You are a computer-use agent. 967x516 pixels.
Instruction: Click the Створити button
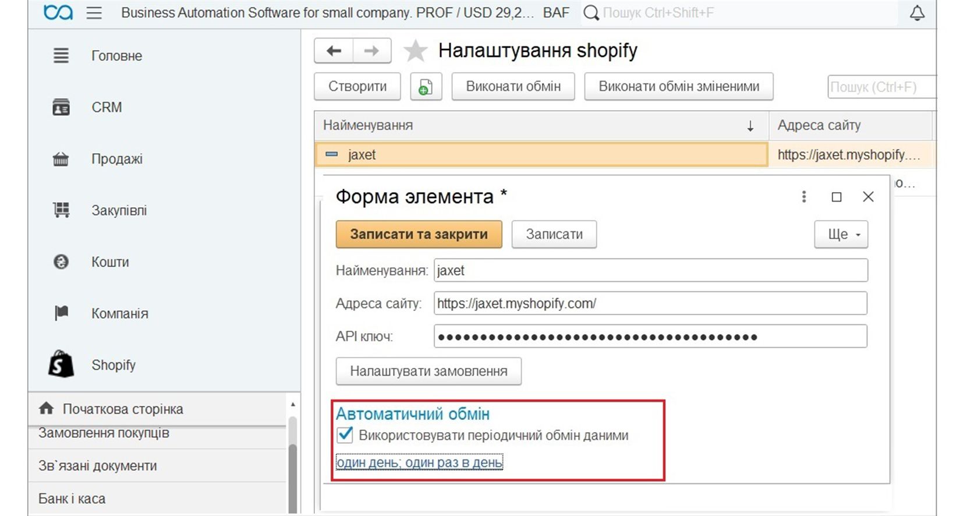pos(357,87)
